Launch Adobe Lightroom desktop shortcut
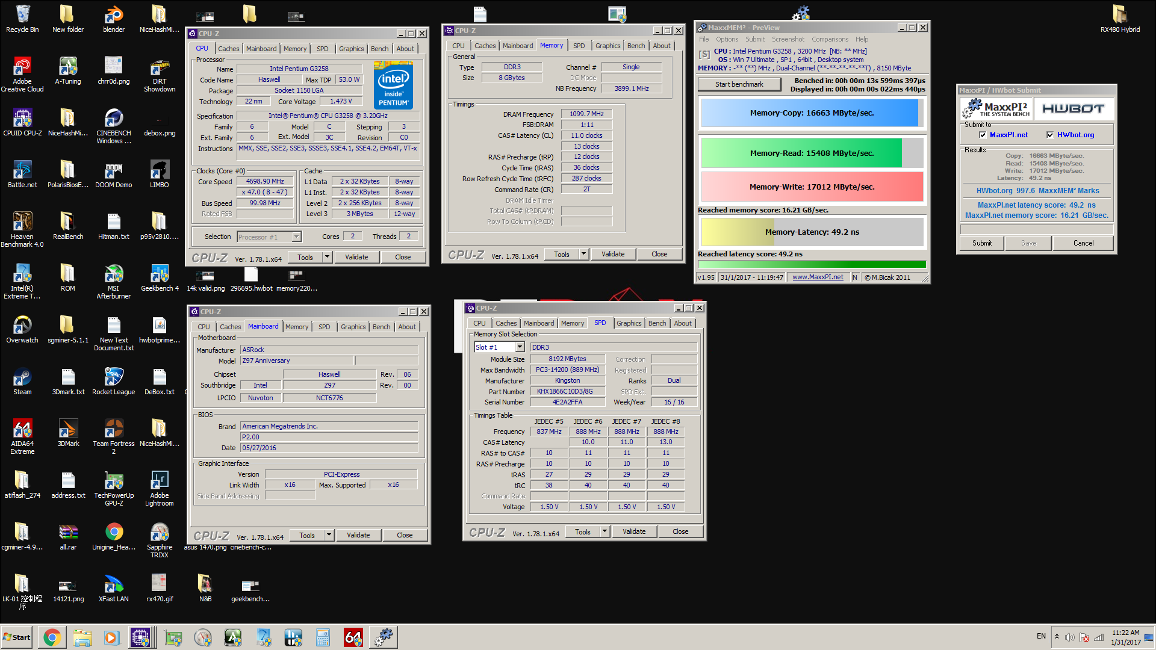Viewport: 1156px width, 650px height. coord(160,489)
